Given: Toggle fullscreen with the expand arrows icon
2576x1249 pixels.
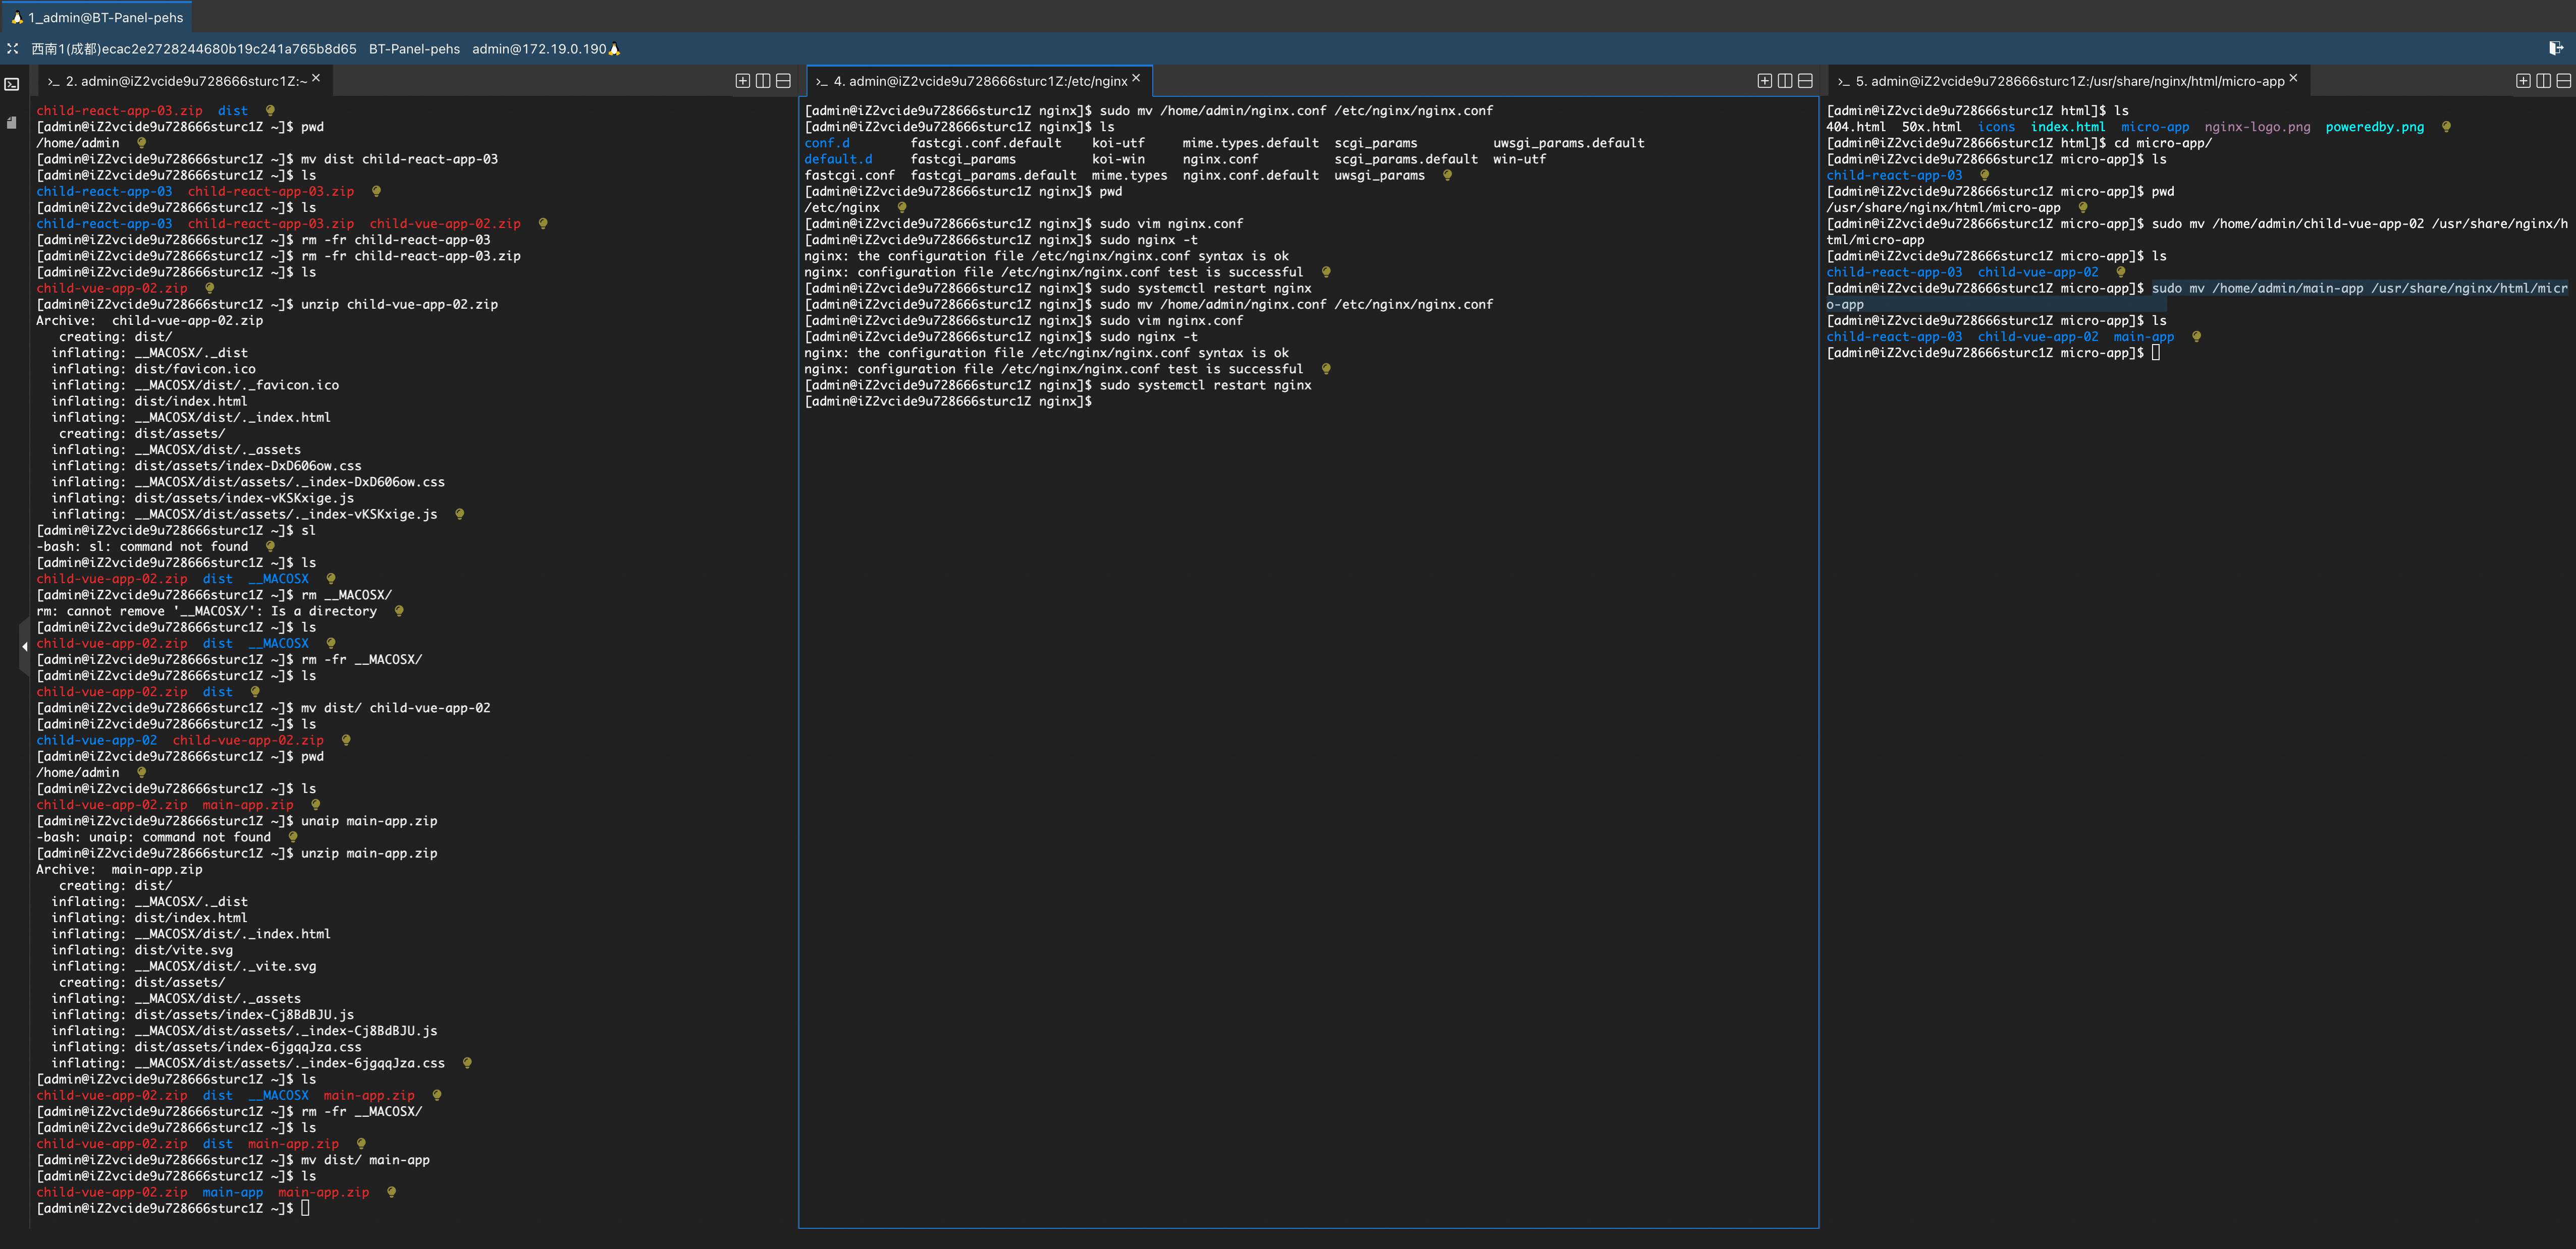Looking at the screenshot, I should pos(13,48).
